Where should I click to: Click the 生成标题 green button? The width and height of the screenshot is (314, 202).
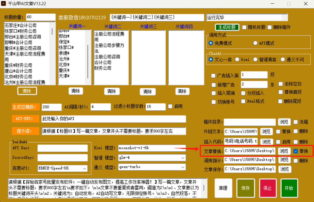tap(227, 27)
